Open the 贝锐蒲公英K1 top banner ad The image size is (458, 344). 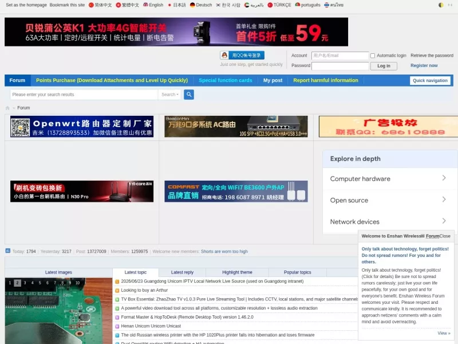(176, 32)
